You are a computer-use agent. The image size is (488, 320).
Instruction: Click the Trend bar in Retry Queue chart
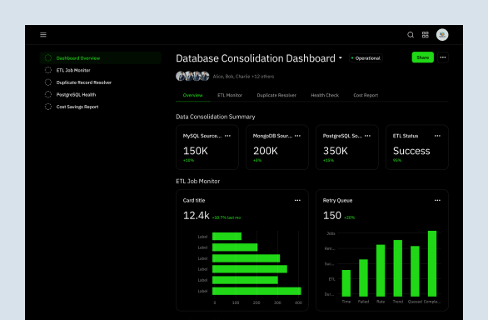(398, 268)
